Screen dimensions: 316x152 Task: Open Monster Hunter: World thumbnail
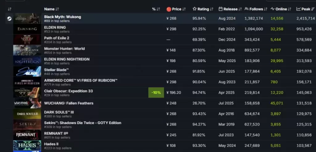pyautogui.click(x=27, y=50)
